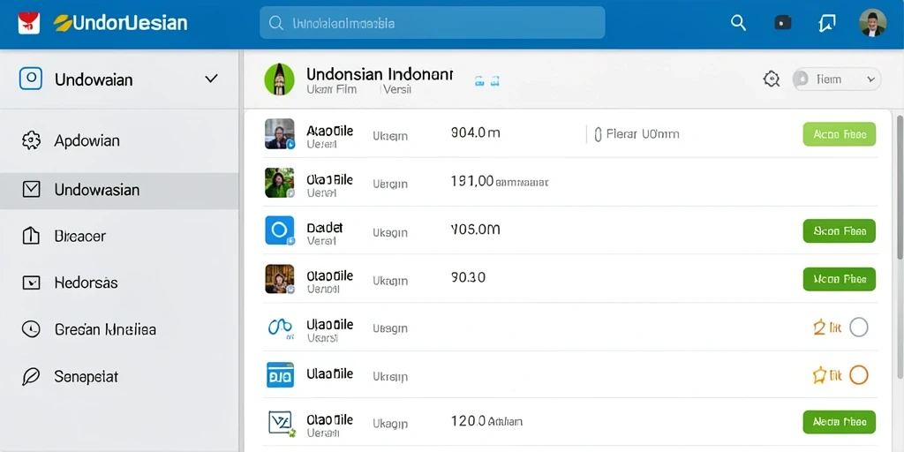Click the gear icon beside Apdowian
The image size is (904, 452).
click(31, 140)
